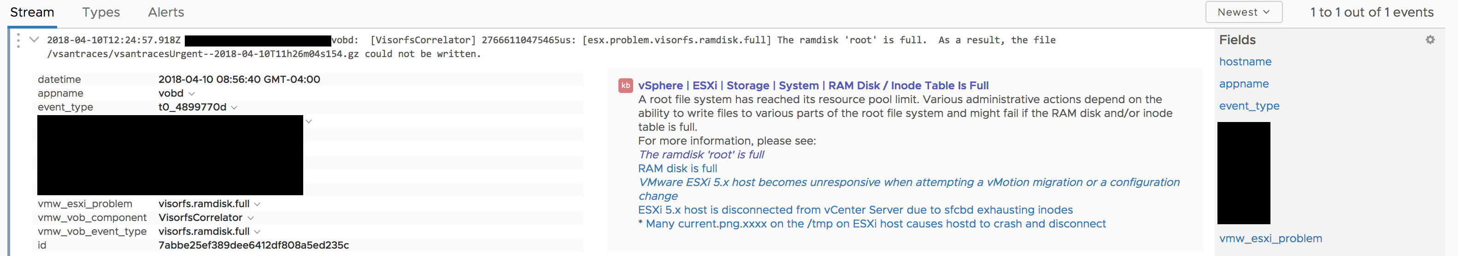1458x256 pixels.
Task: Open dropdown for vmw_vob_event_type value
Action: tap(258, 232)
